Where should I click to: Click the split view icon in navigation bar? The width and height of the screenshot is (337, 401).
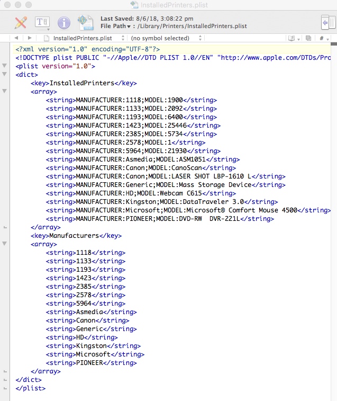click(308, 38)
